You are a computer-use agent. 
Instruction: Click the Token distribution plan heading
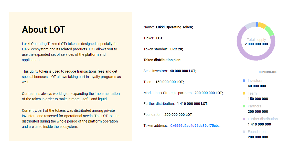point(163,60)
